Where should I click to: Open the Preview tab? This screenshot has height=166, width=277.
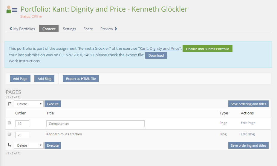(108, 29)
